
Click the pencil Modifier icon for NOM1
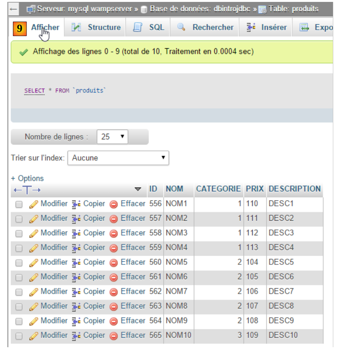(34, 204)
